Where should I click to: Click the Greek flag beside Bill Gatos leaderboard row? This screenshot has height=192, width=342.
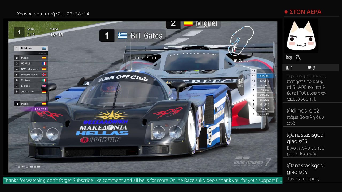tap(44, 48)
